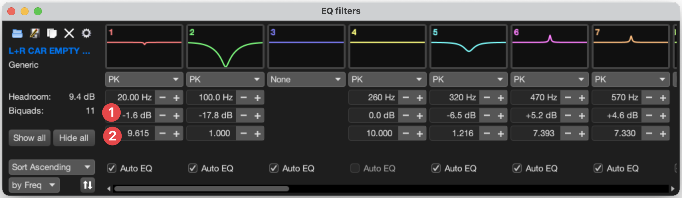Viewport: 682px width, 198px height.
Task: Increase filter 1 frequency 20.00 Hz with plus
Action: pyautogui.click(x=176, y=98)
